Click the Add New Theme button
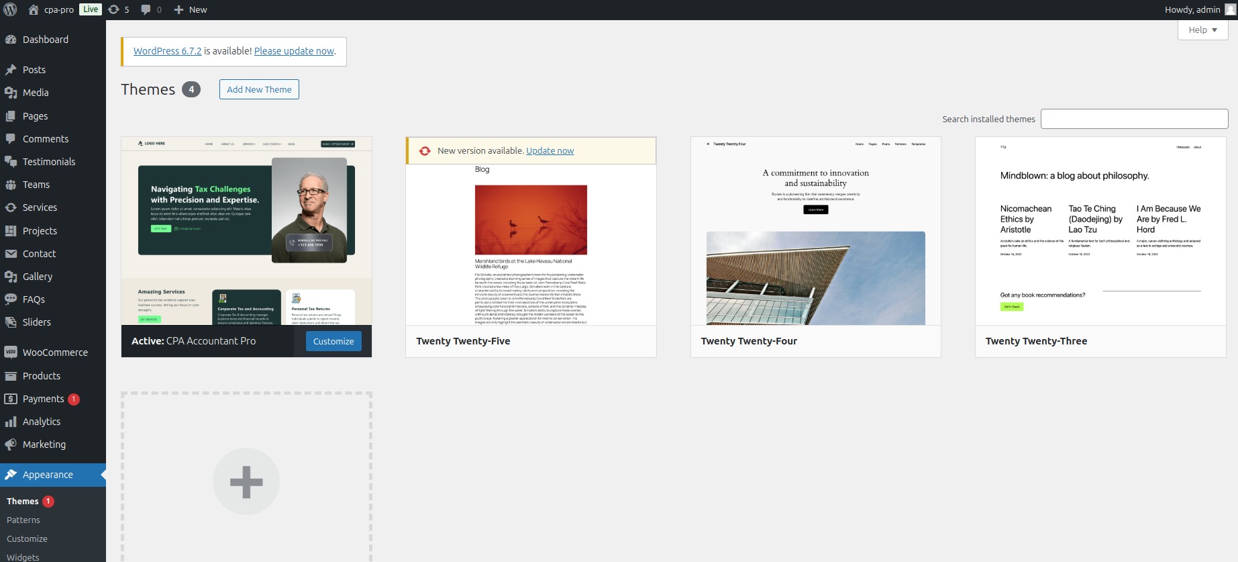 tap(259, 89)
